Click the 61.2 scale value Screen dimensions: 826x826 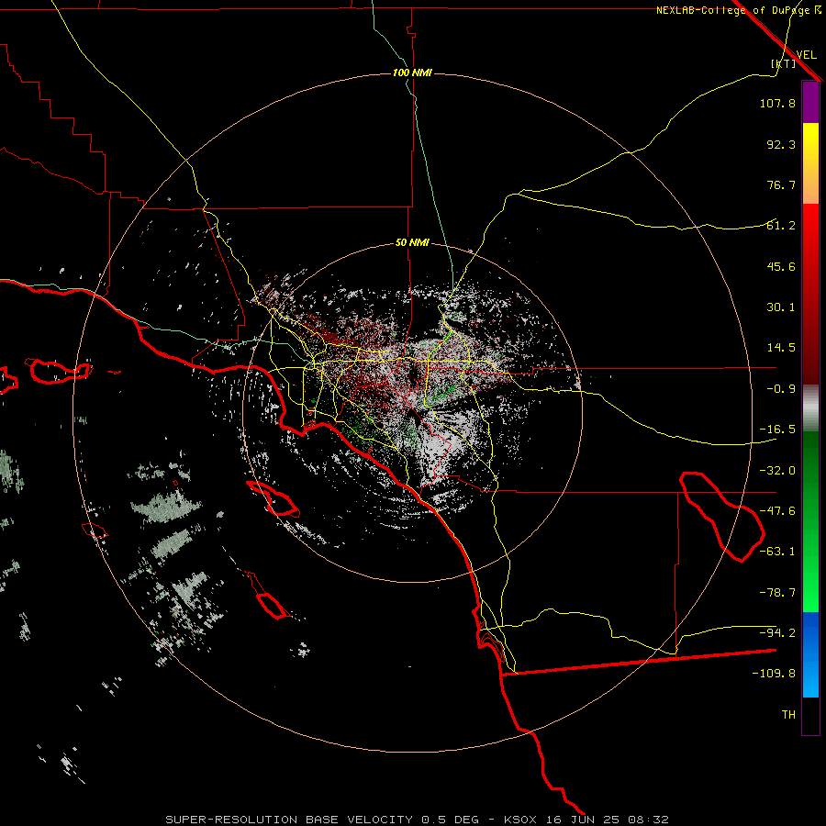click(x=781, y=226)
